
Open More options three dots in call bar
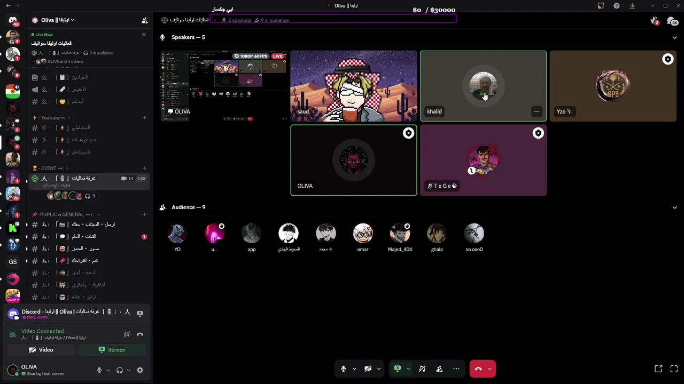tap(456, 369)
